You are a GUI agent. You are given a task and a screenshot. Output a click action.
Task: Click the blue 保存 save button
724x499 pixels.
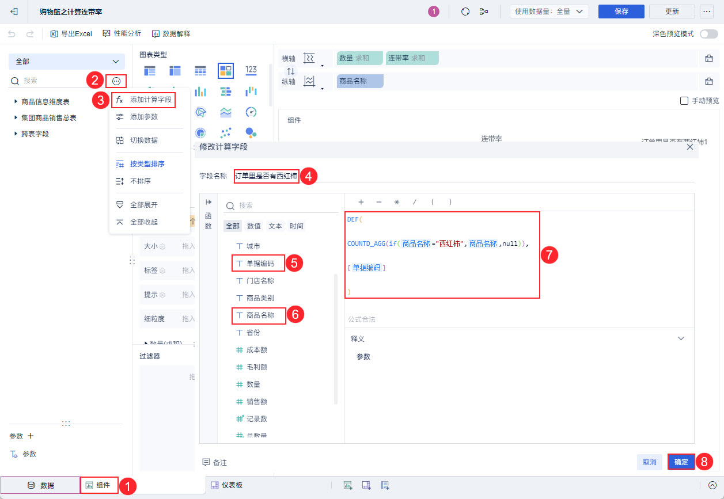pos(621,12)
